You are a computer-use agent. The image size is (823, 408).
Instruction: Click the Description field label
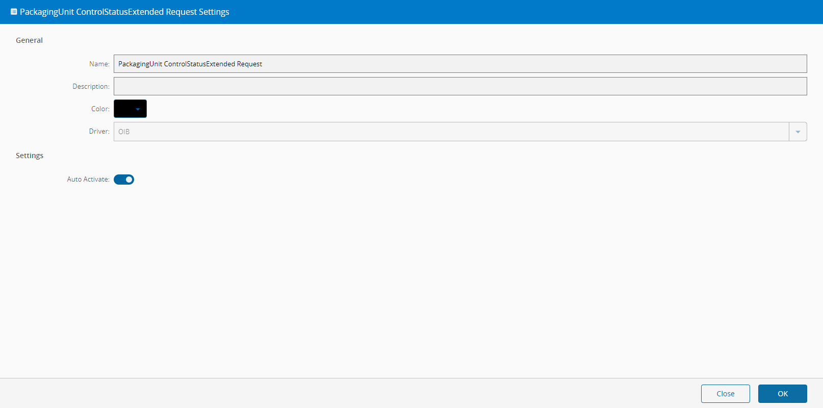91,86
